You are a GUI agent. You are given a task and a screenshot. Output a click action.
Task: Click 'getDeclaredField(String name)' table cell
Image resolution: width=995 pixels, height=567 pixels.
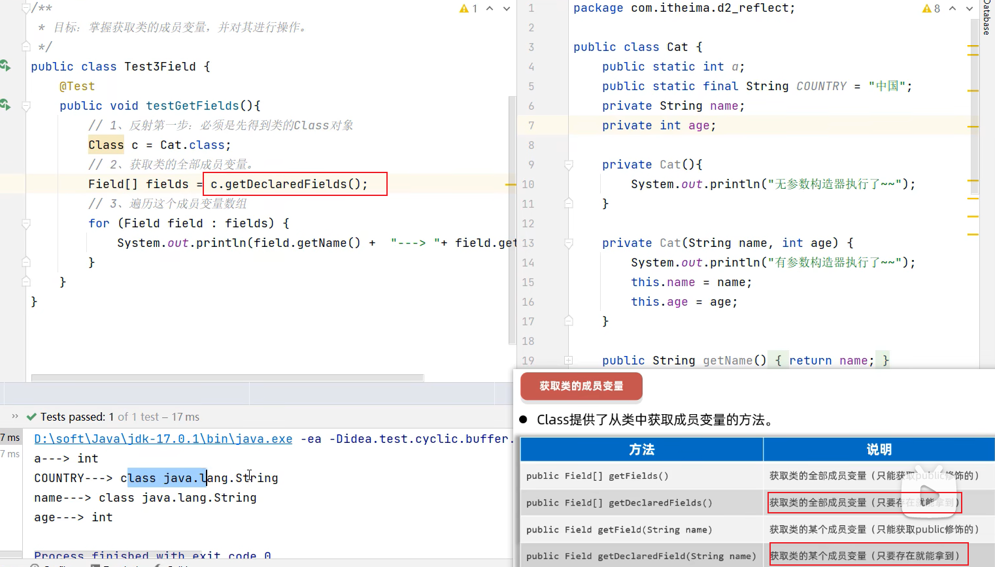click(642, 555)
